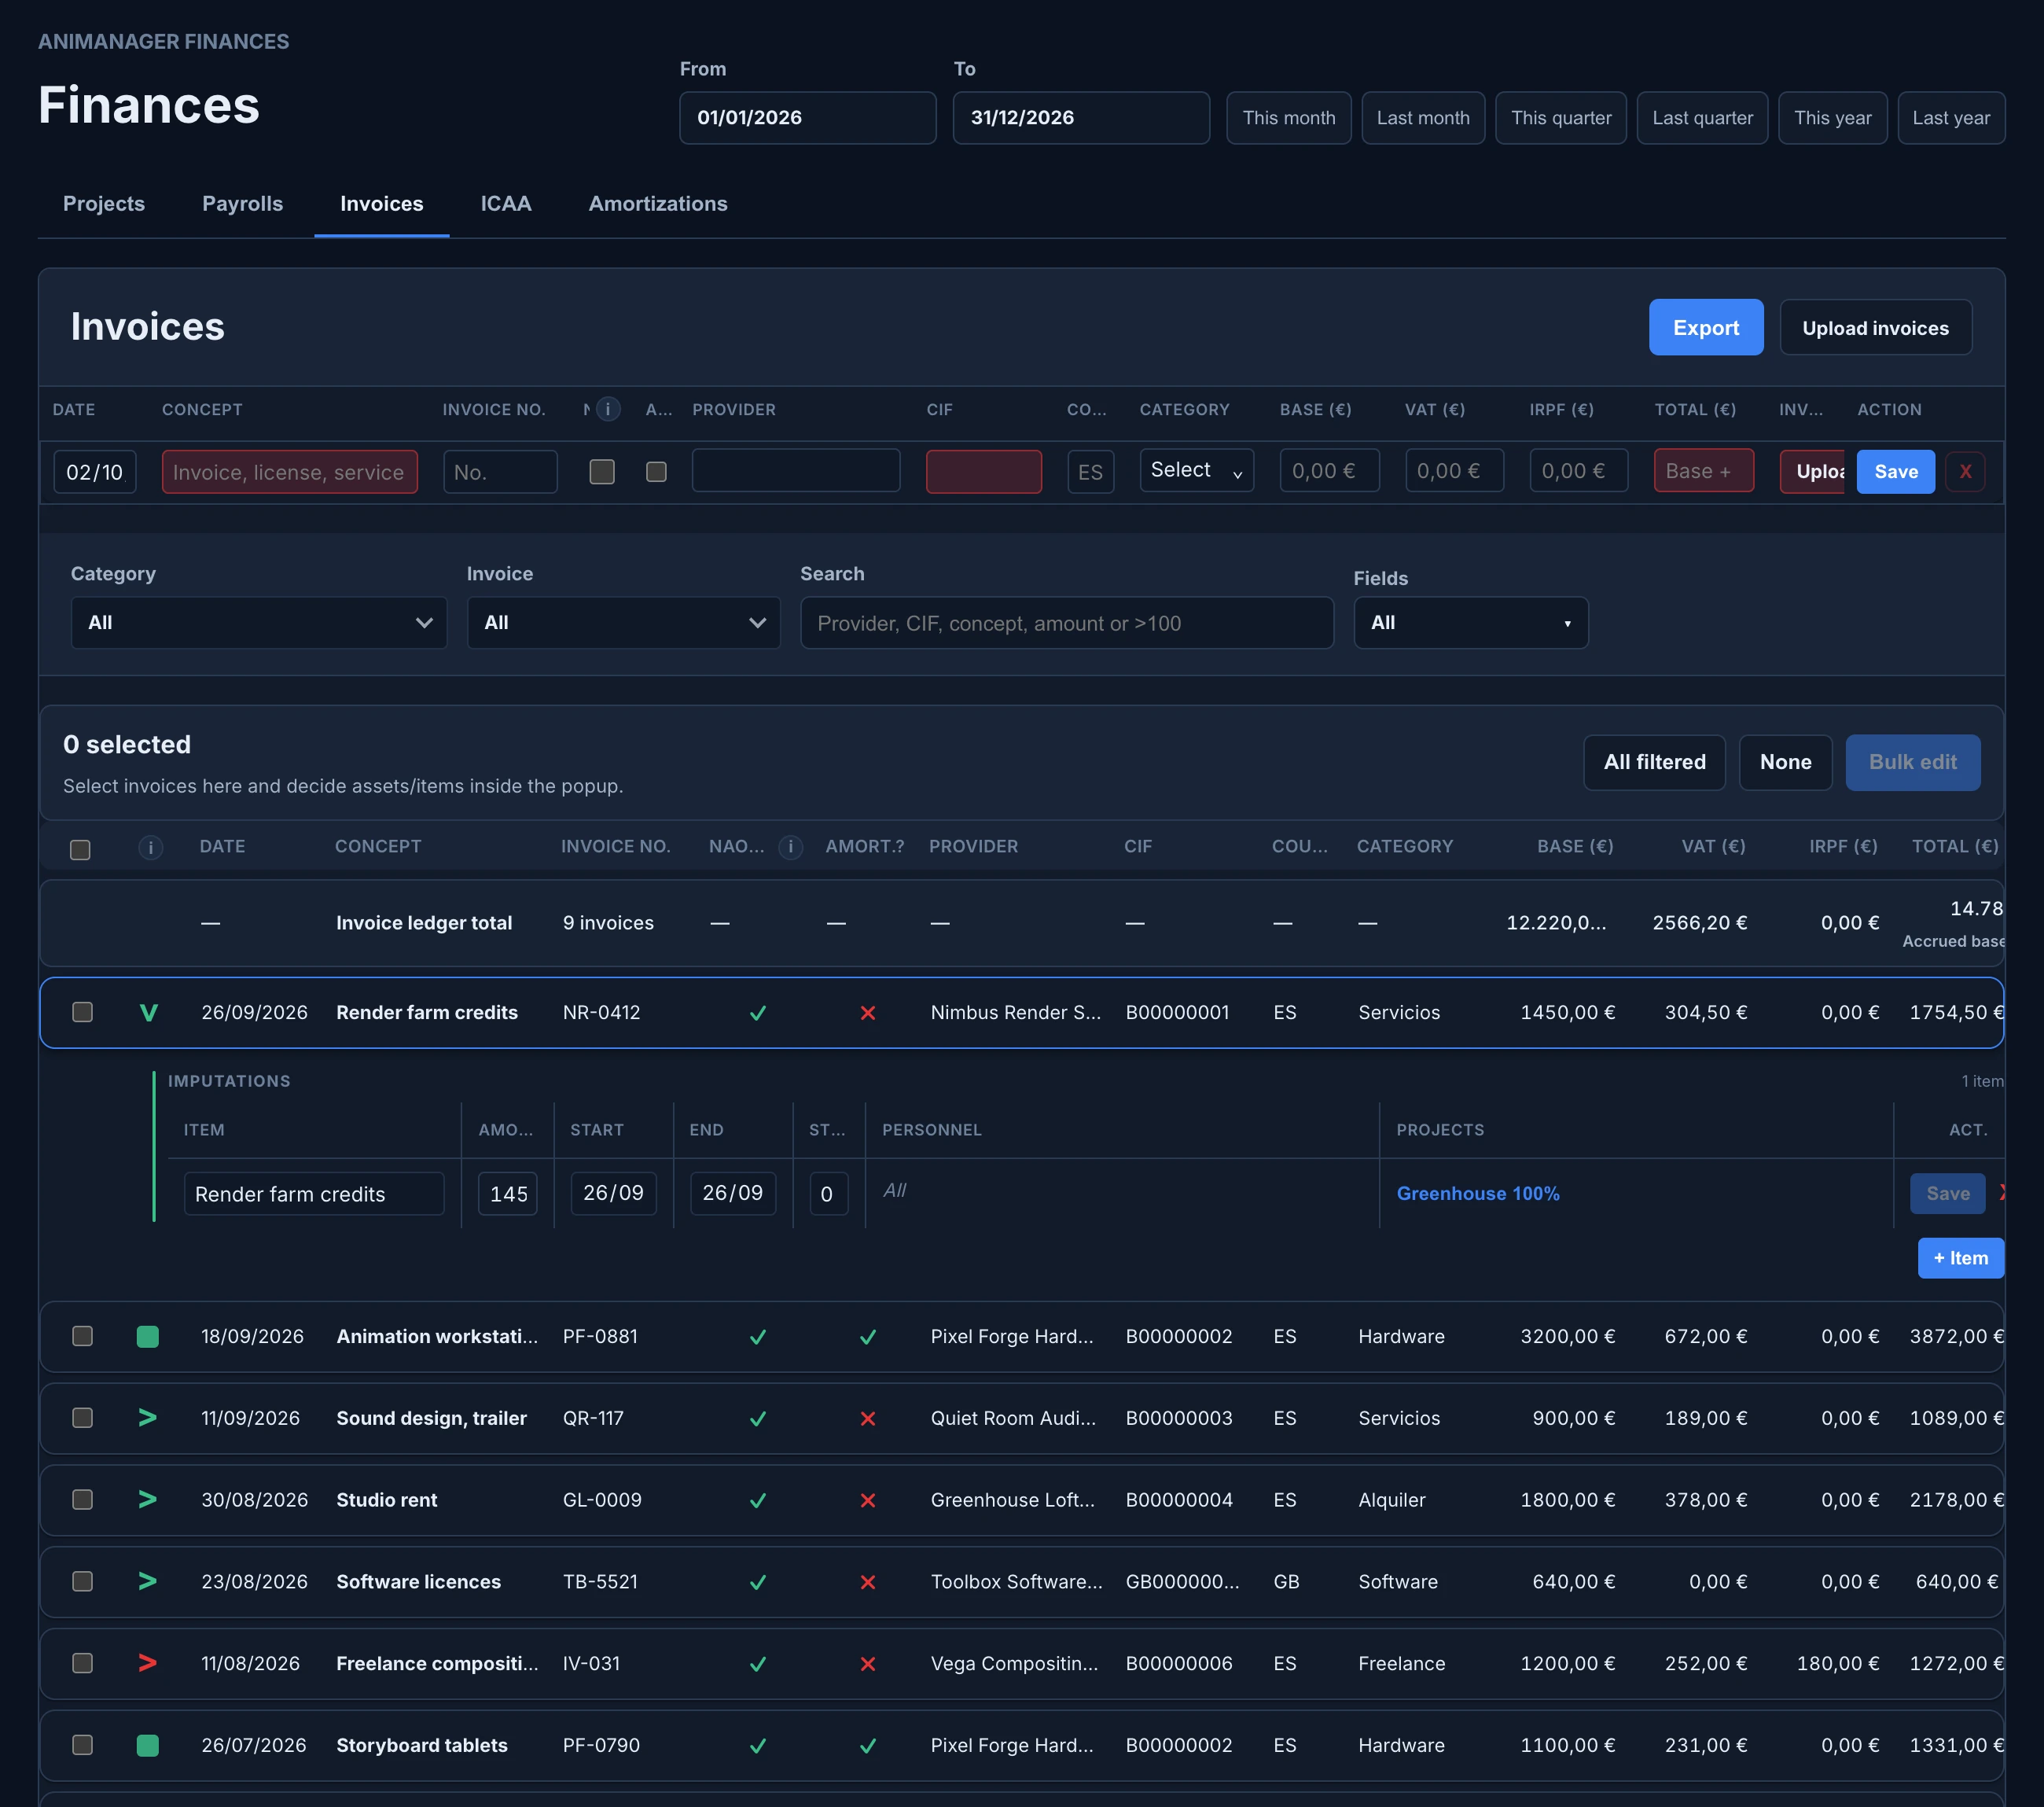Switch to the Projects tab
Image resolution: width=2044 pixels, height=1807 pixels.
click(104, 203)
